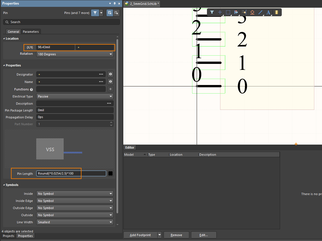Expand the Electrical Type dropdown
Viewport: 322px width, 241px height.
pyautogui.click(x=75, y=96)
